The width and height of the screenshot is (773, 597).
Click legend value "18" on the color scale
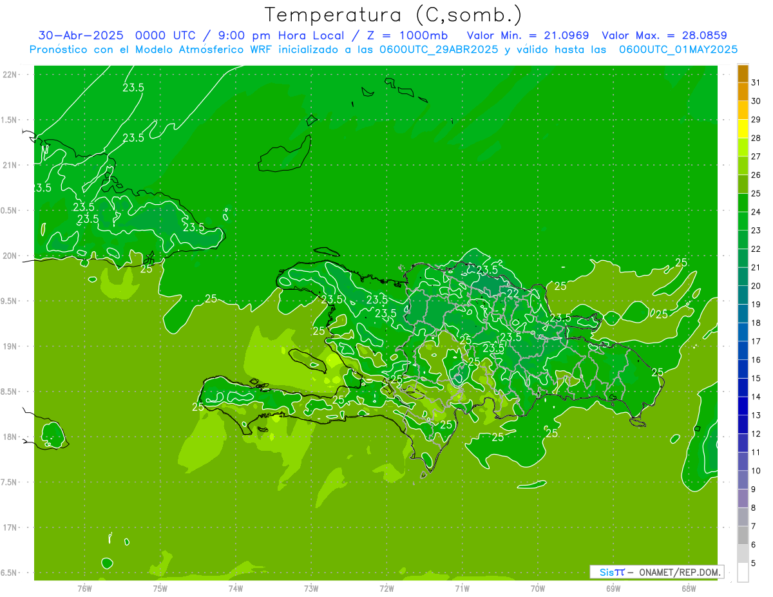756,323
